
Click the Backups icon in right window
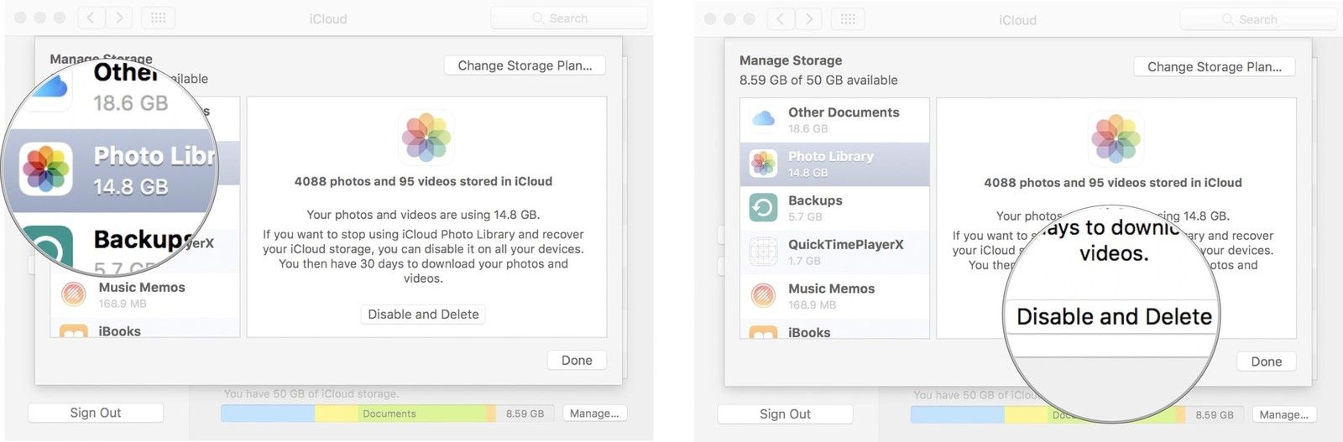click(x=763, y=207)
